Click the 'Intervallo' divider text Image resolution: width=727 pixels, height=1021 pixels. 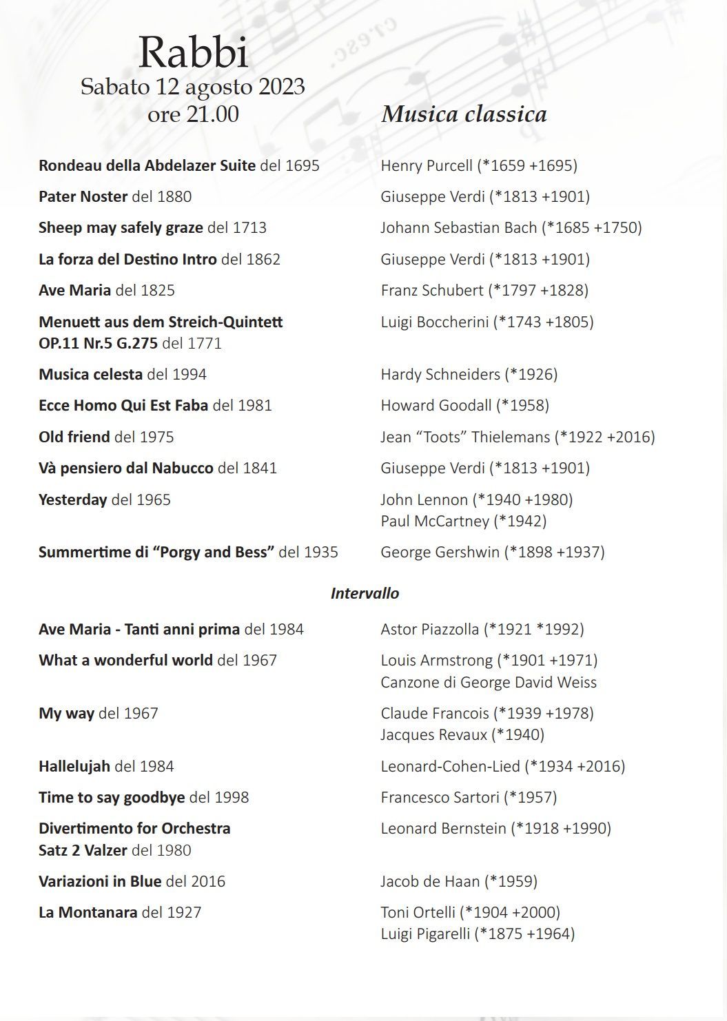tap(365, 593)
